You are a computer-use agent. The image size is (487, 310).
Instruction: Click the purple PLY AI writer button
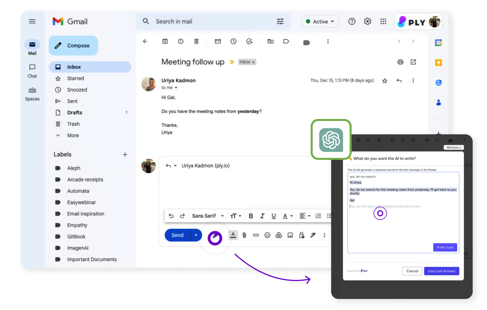click(x=215, y=238)
